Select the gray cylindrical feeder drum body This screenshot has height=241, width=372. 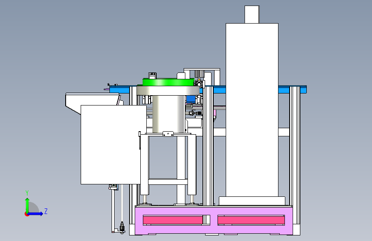click(169, 114)
